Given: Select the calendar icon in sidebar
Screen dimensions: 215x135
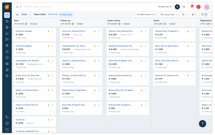Looking at the screenshot, I should 7,15.
